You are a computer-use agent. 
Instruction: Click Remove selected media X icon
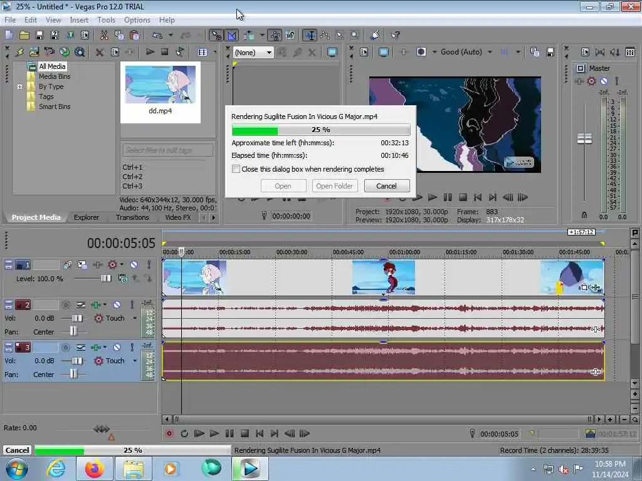100,52
